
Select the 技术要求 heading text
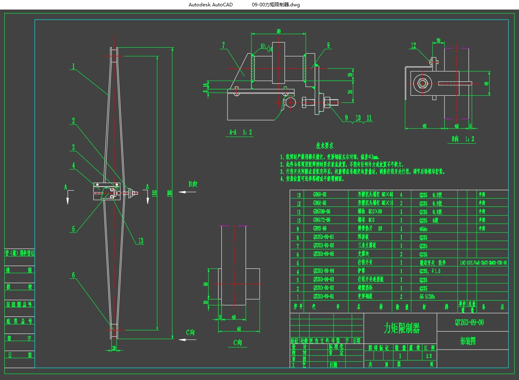point(325,146)
